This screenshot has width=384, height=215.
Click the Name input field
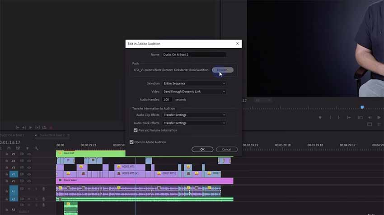point(194,55)
